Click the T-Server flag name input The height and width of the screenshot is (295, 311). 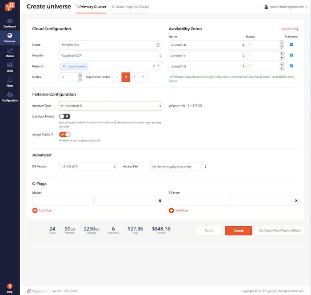(199, 200)
